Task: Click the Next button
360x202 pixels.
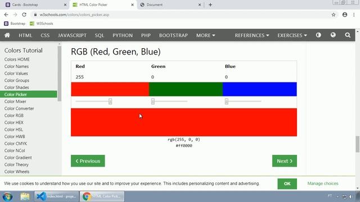Action: pyautogui.click(x=285, y=161)
